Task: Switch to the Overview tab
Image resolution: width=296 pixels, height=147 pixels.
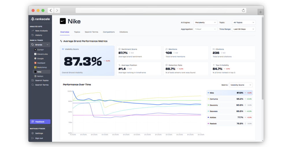Action: pos(65,32)
